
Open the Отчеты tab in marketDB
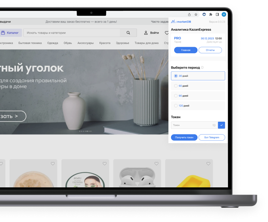(x=210, y=50)
